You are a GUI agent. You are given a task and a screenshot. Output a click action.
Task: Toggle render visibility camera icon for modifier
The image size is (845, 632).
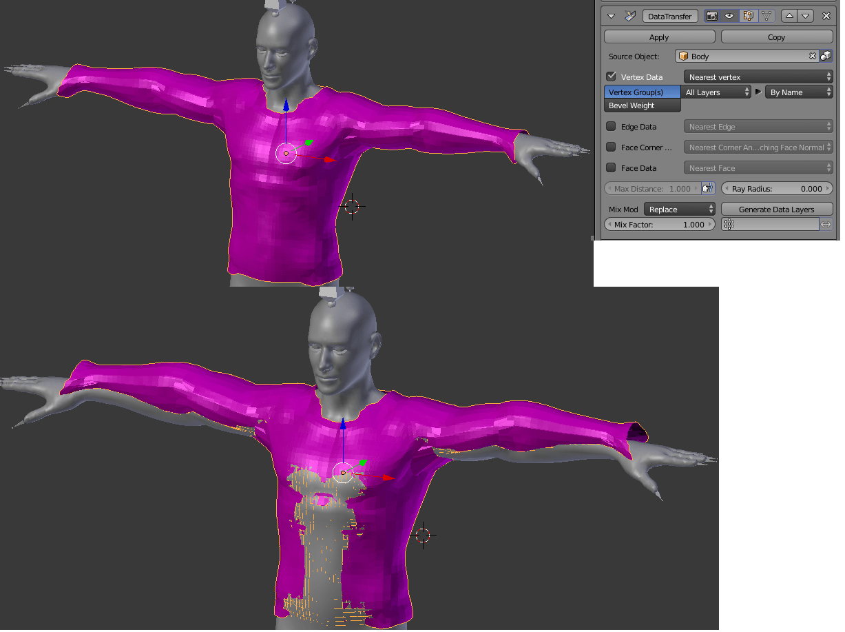(713, 16)
